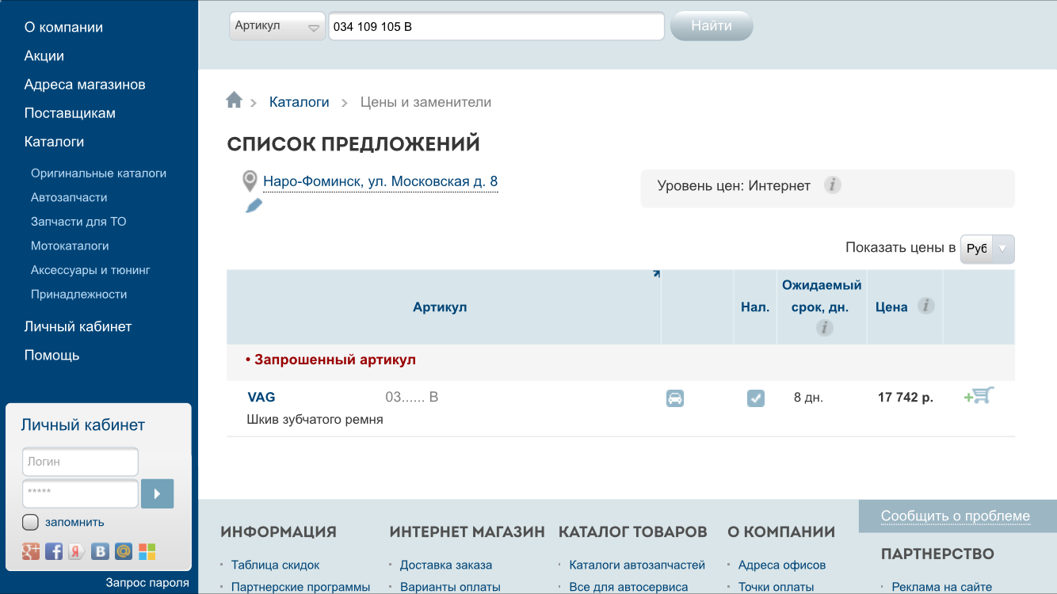Click the pencil icon to edit store address

[254, 206]
